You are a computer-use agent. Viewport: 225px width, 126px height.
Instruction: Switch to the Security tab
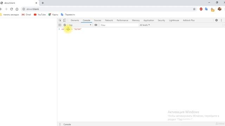coord(161,20)
